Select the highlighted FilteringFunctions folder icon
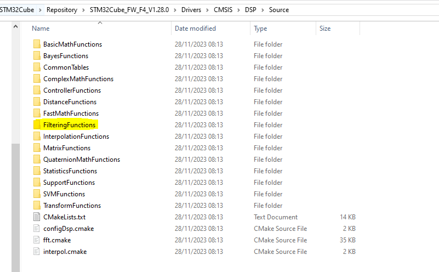The image size is (439, 272). pos(37,124)
